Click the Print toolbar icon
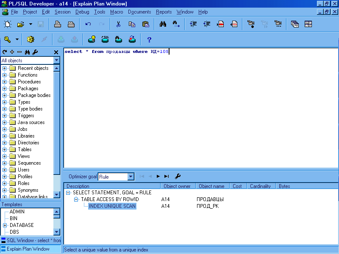 (x=58, y=24)
